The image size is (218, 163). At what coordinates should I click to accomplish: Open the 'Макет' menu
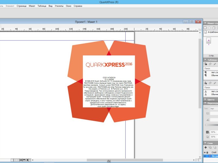click(x=32, y=6)
